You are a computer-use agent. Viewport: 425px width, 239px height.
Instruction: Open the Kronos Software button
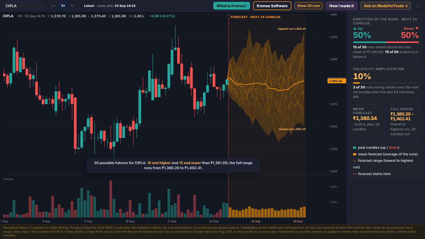coord(272,6)
